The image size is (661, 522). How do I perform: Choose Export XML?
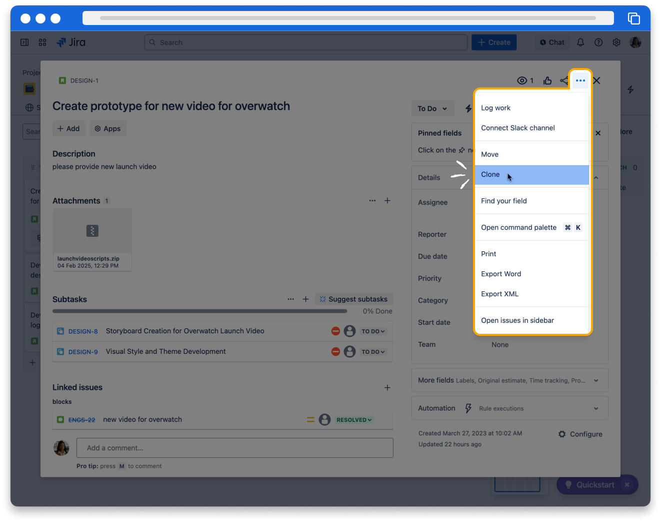531,294
